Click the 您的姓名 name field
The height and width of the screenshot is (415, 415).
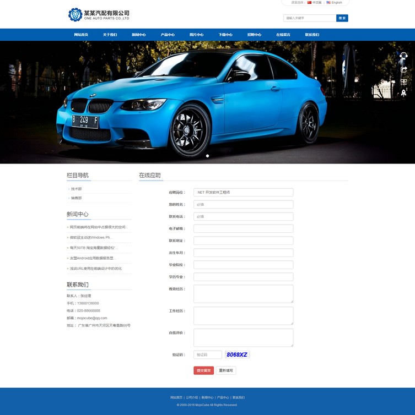[243, 204]
